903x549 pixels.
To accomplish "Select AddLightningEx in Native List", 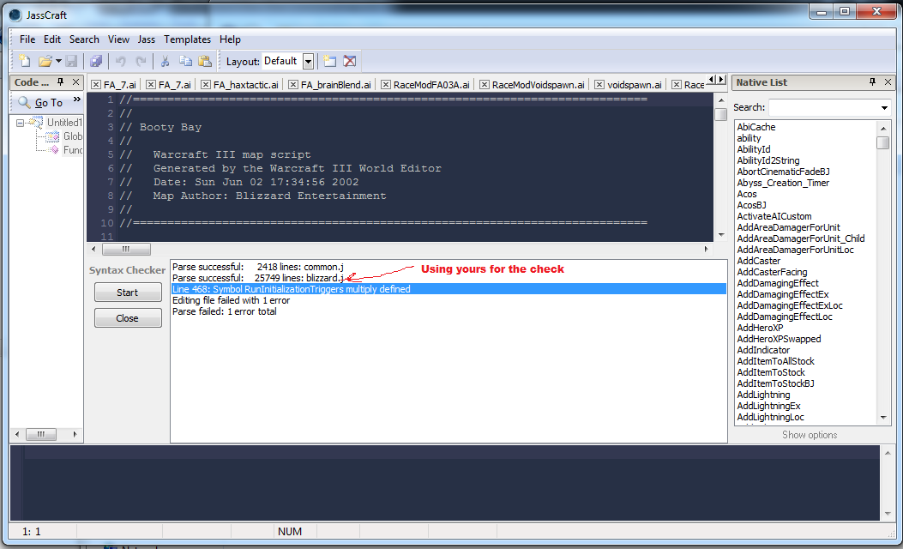I will point(768,406).
